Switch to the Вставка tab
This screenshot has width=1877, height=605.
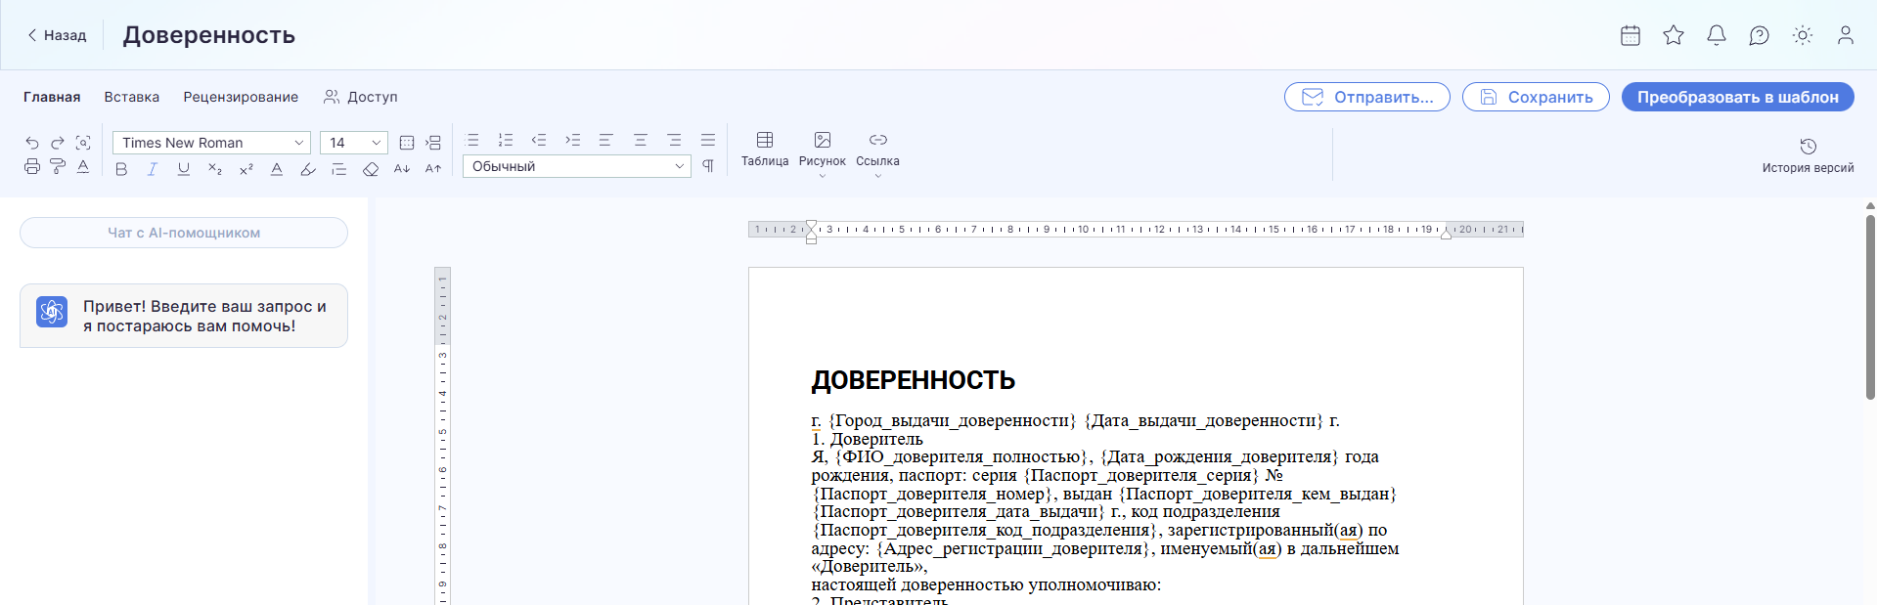point(132,97)
